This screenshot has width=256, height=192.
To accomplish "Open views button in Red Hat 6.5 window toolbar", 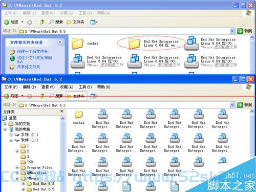I will point(94,22).
